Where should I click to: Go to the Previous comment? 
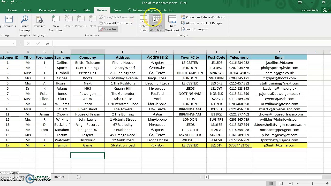click(x=81, y=22)
